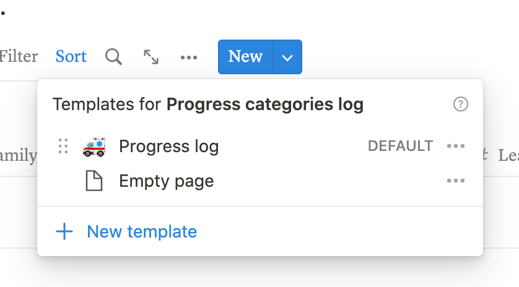Open the three-dots menu for Empty page
The width and height of the screenshot is (519, 287).
coord(456,181)
